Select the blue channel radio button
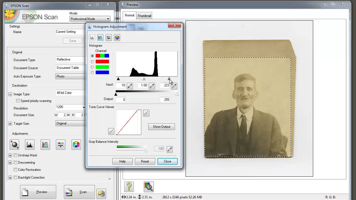The image size is (356, 200). click(92, 72)
